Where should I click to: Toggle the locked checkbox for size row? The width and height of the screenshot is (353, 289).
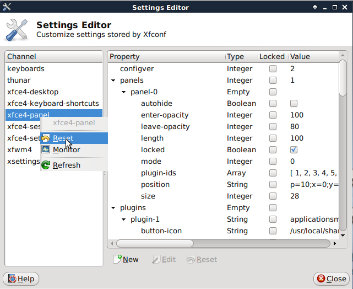(x=273, y=196)
